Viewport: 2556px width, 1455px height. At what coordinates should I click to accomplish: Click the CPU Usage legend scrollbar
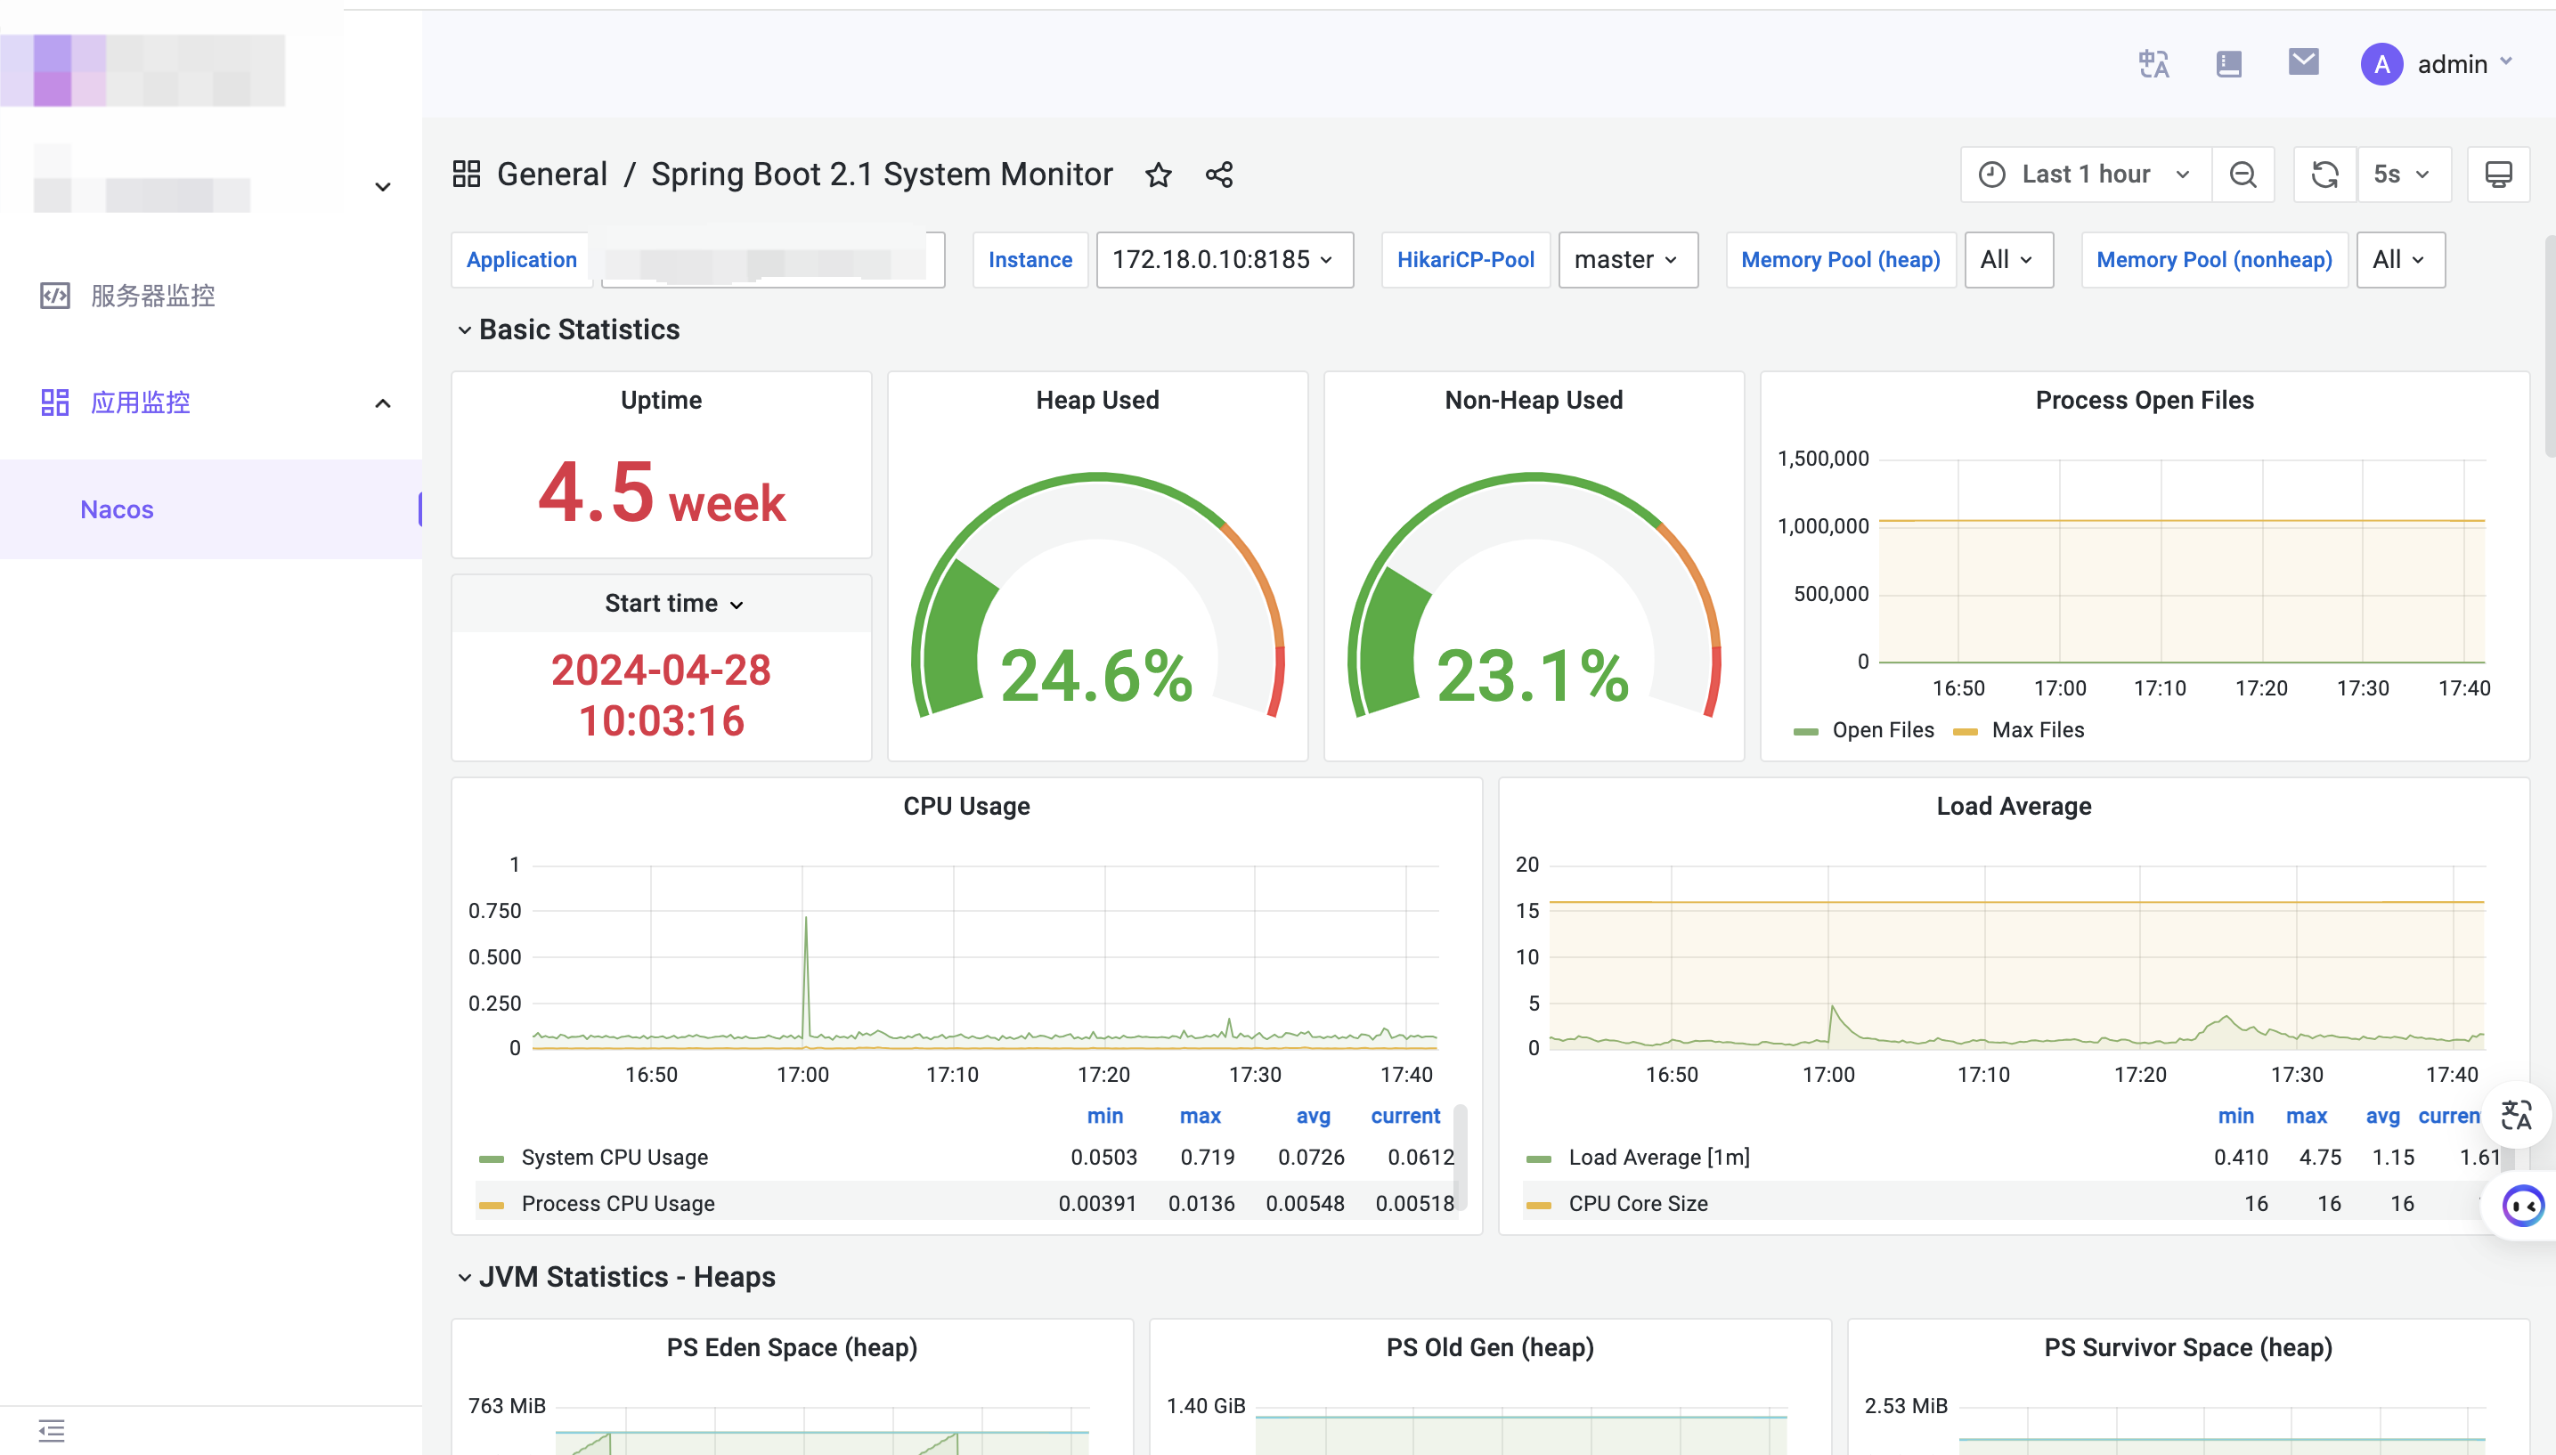pyautogui.click(x=1459, y=1158)
